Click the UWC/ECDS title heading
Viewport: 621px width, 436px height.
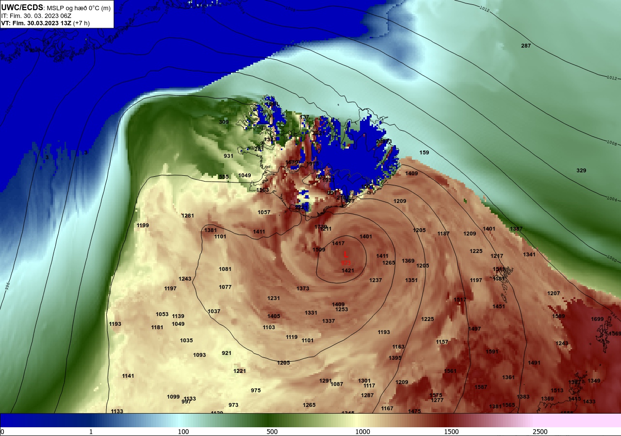click(x=22, y=7)
